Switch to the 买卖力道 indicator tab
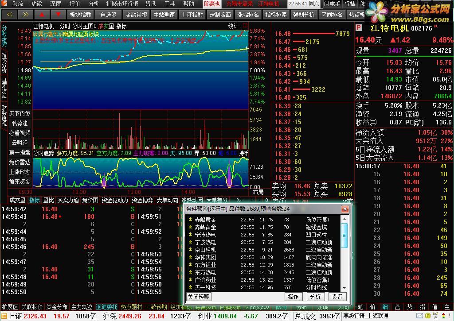 point(68,200)
